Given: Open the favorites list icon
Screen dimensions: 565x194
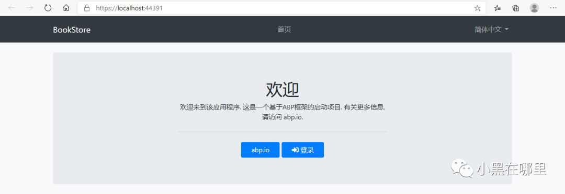Looking at the screenshot, I should point(498,8).
